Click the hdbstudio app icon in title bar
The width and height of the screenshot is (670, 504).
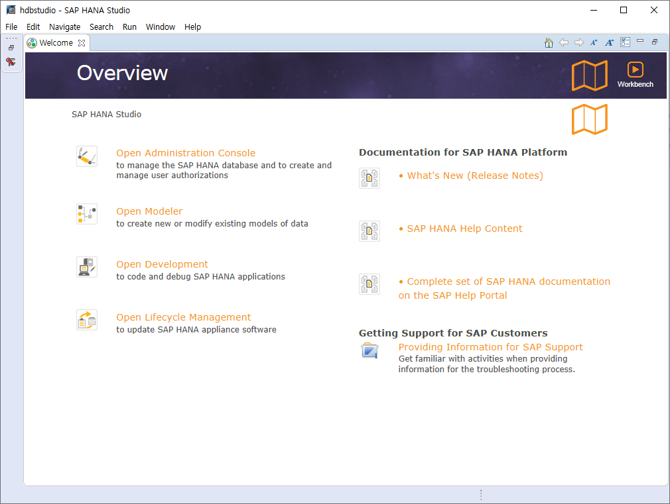click(11, 10)
